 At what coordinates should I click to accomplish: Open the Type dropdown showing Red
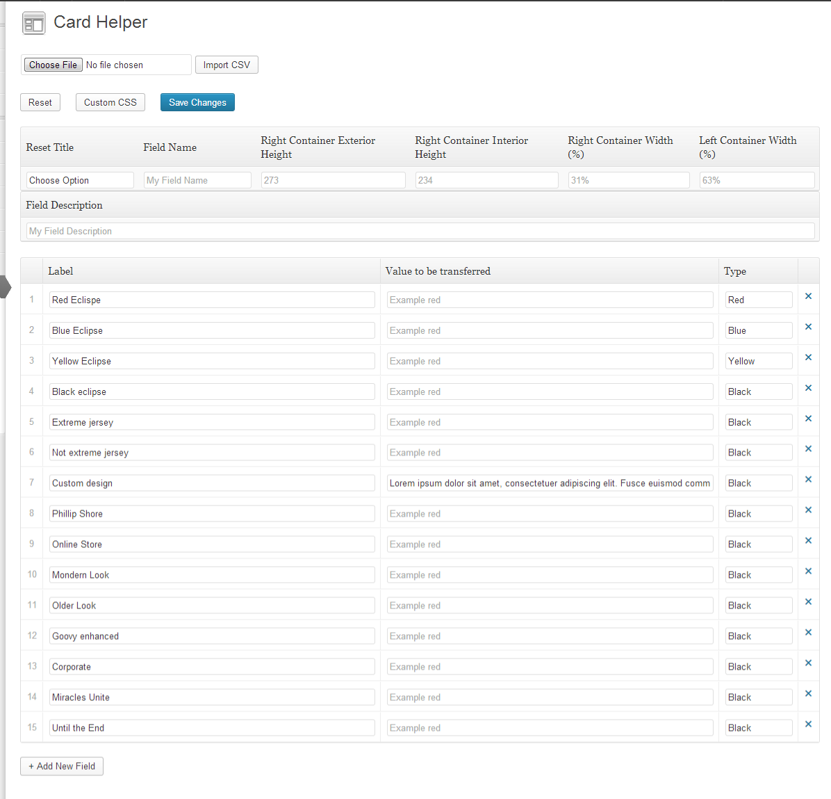[759, 300]
